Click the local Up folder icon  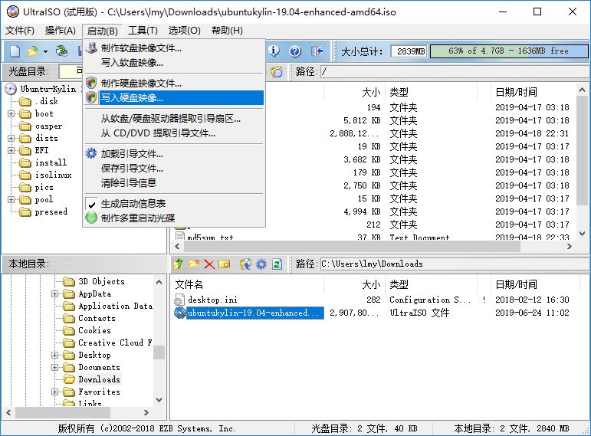179,264
